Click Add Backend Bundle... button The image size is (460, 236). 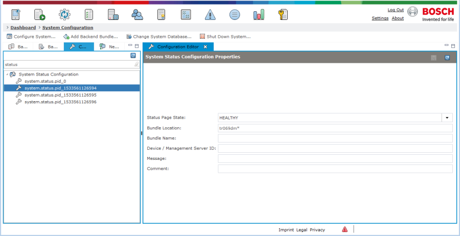[x=90, y=37]
